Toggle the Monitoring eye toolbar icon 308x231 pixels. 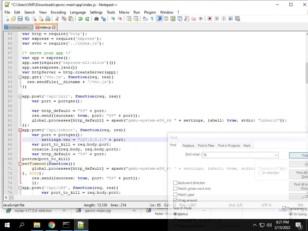(x=201, y=19)
